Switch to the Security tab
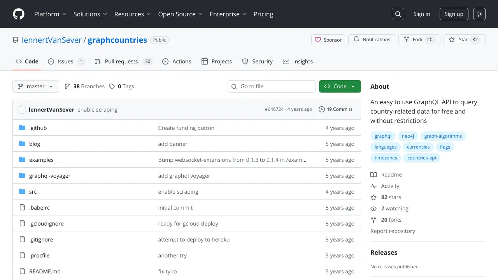This screenshot has width=498, height=280. pos(257,61)
